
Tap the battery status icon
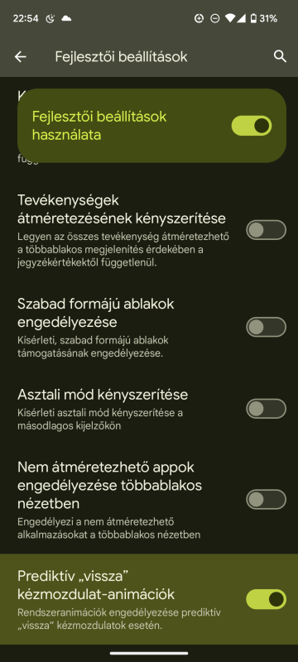[x=253, y=18]
